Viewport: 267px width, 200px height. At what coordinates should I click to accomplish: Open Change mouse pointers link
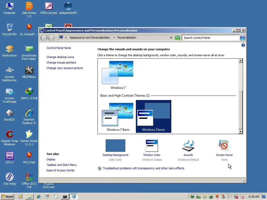[x=61, y=63]
